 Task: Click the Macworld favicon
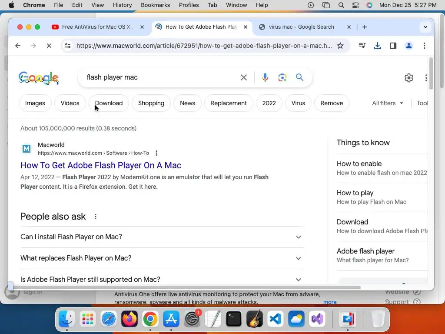[x=27, y=149]
